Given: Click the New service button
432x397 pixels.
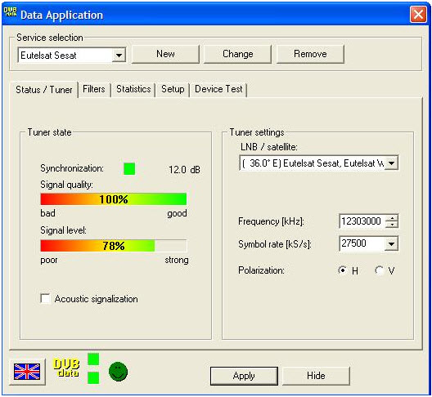Looking at the screenshot, I should [165, 54].
